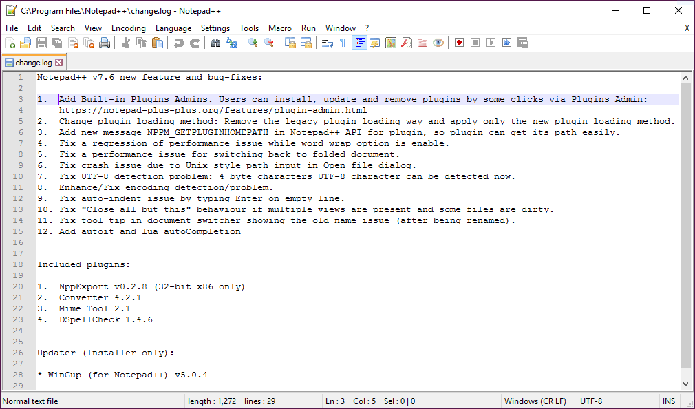Play back the recorded macro
The image size is (695, 409).
coord(491,43)
